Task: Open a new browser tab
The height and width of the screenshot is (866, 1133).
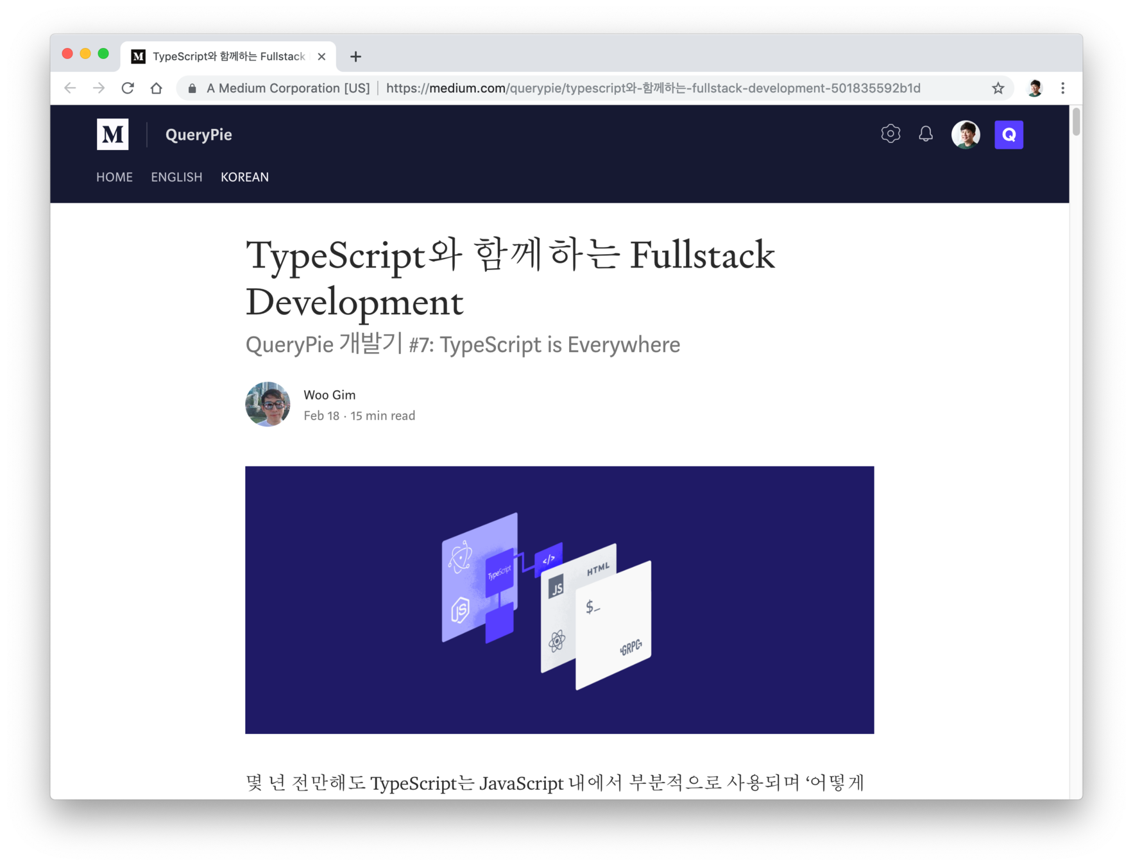Action: (355, 56)
